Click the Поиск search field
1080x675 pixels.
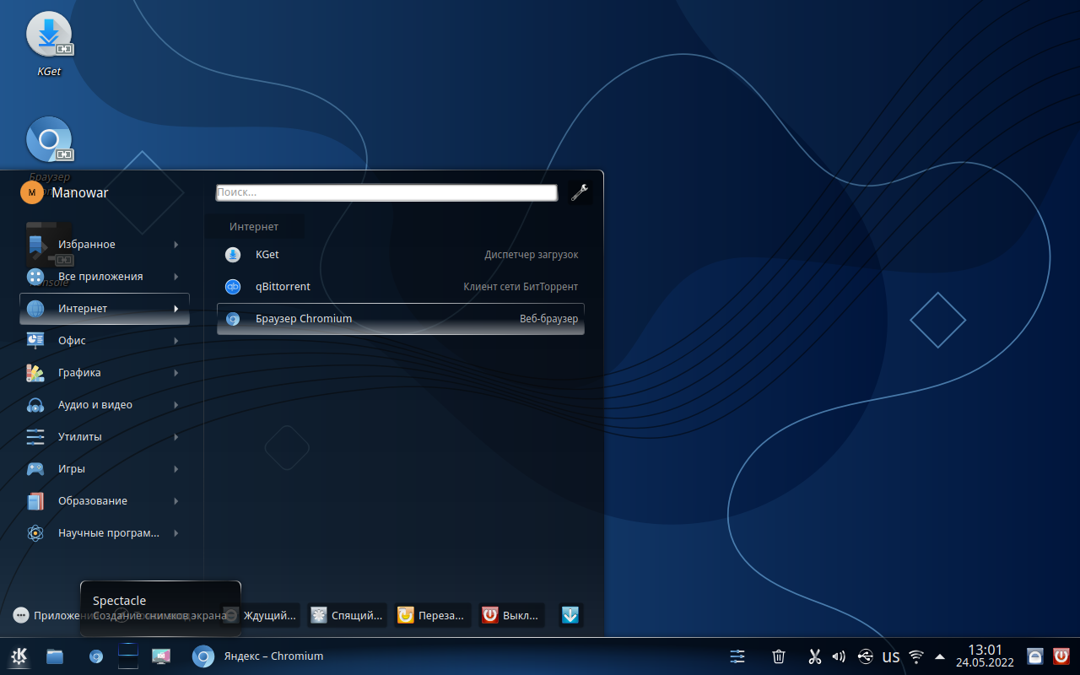pos(386,192)
